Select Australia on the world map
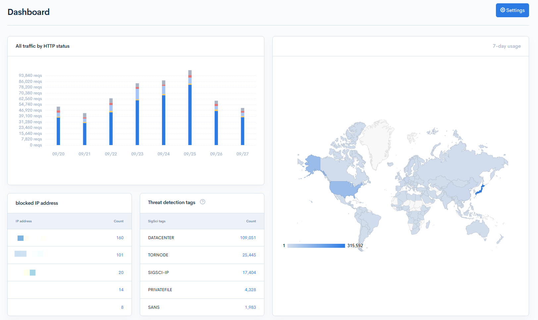Viewport: 538px width, 320px height. pyautogui.click(x=477, y=228)
